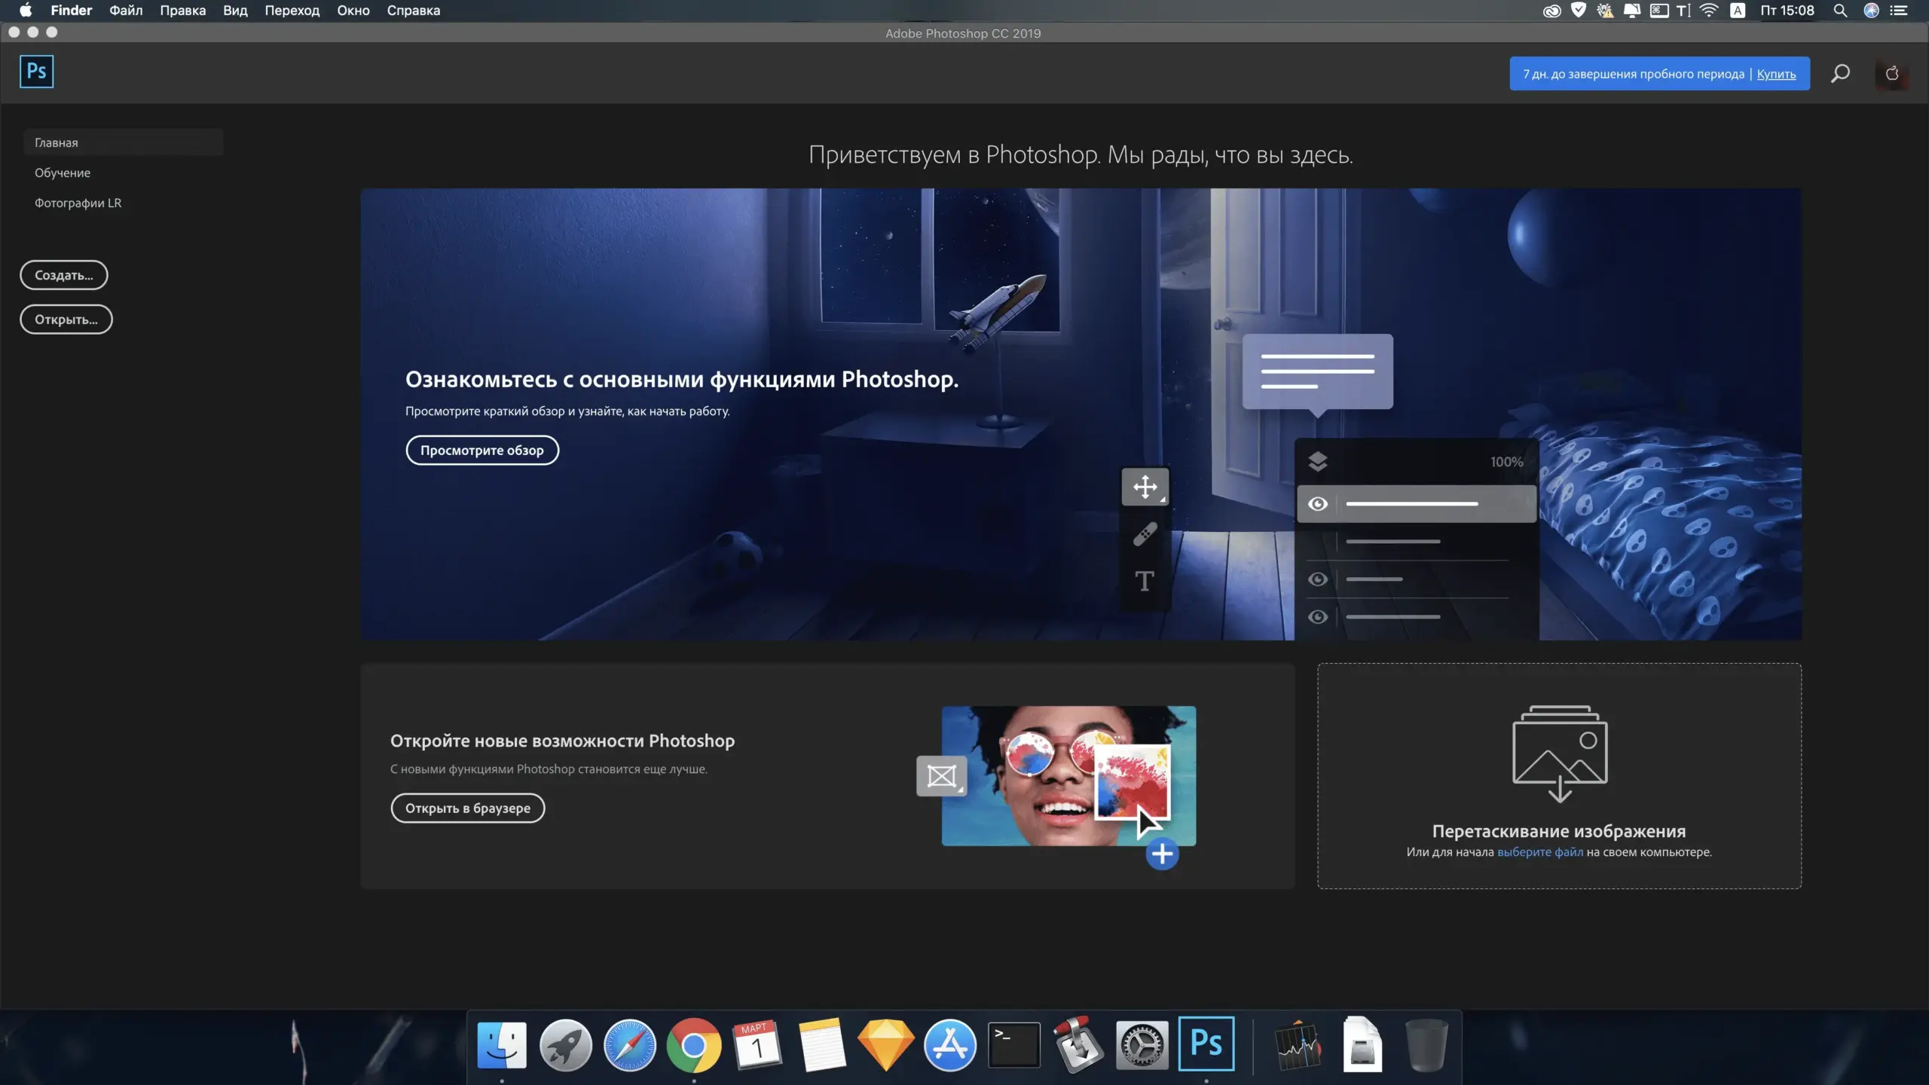Click the face photo feature thumbnail
The width and height of the screenshot is (1929, 1085).
1068,775
